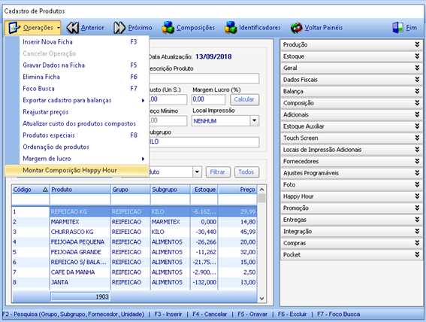The image size is (426, 322).
Task: Expand the Fornecedores panel
Action: pyautogui.click(x=351, y=162)
